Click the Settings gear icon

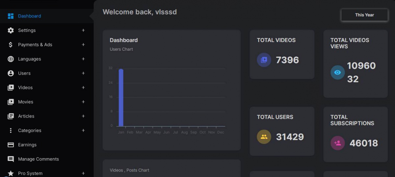pyautogui.click(x=11, y=30)
